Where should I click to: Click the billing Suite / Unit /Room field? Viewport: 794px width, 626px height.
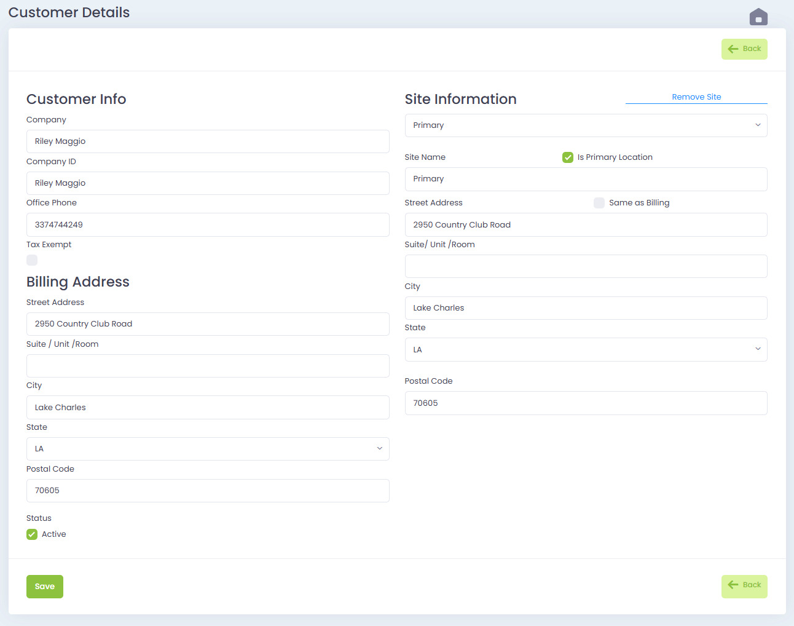pyautogui.click(x=208, y=366)
